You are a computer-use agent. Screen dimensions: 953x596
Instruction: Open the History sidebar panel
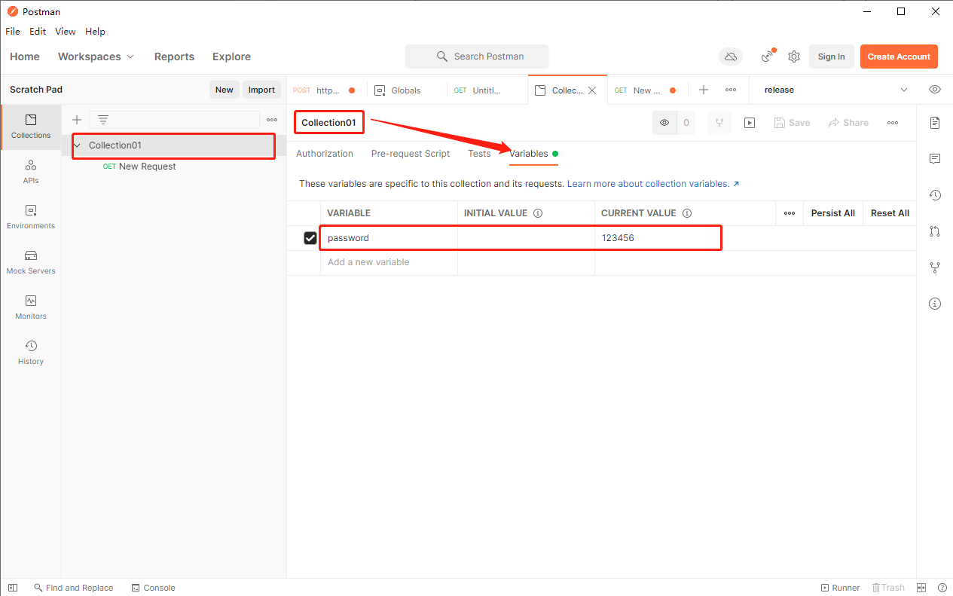point(31,352)
